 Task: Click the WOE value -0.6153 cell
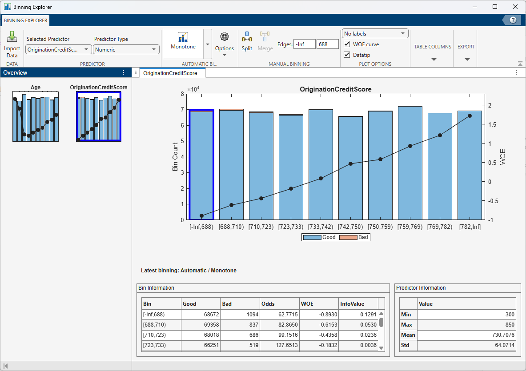(x=319, y=325)
